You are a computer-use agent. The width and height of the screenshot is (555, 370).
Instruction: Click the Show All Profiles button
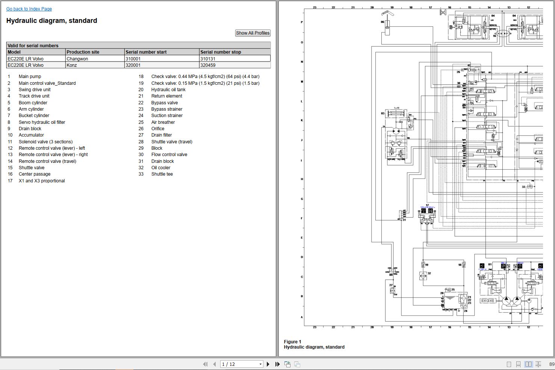pos(253,33)
